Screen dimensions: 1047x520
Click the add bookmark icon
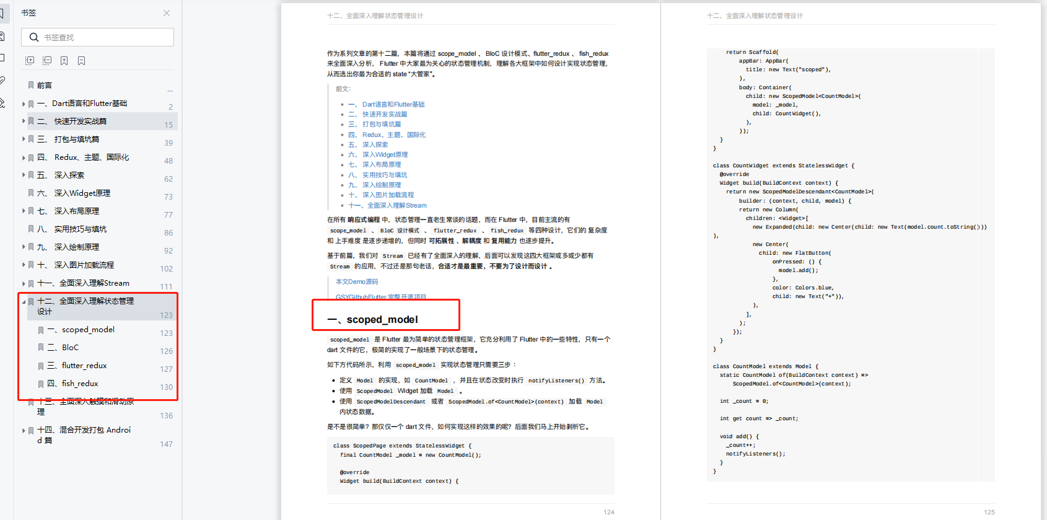tap(64, 61)
